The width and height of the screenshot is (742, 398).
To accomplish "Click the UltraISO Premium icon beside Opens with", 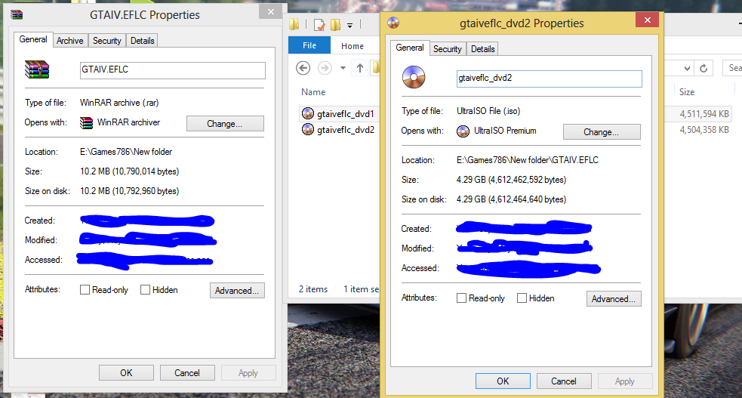I will tap(463, 131).
